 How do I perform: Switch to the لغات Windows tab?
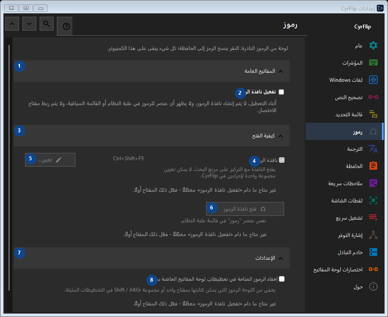[345, 80]
